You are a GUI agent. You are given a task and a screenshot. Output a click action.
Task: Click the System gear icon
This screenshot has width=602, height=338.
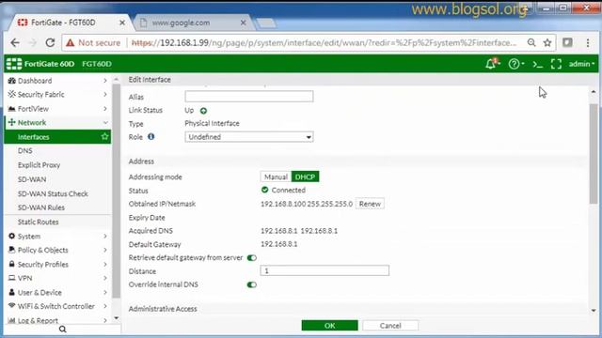click(12, 236)
